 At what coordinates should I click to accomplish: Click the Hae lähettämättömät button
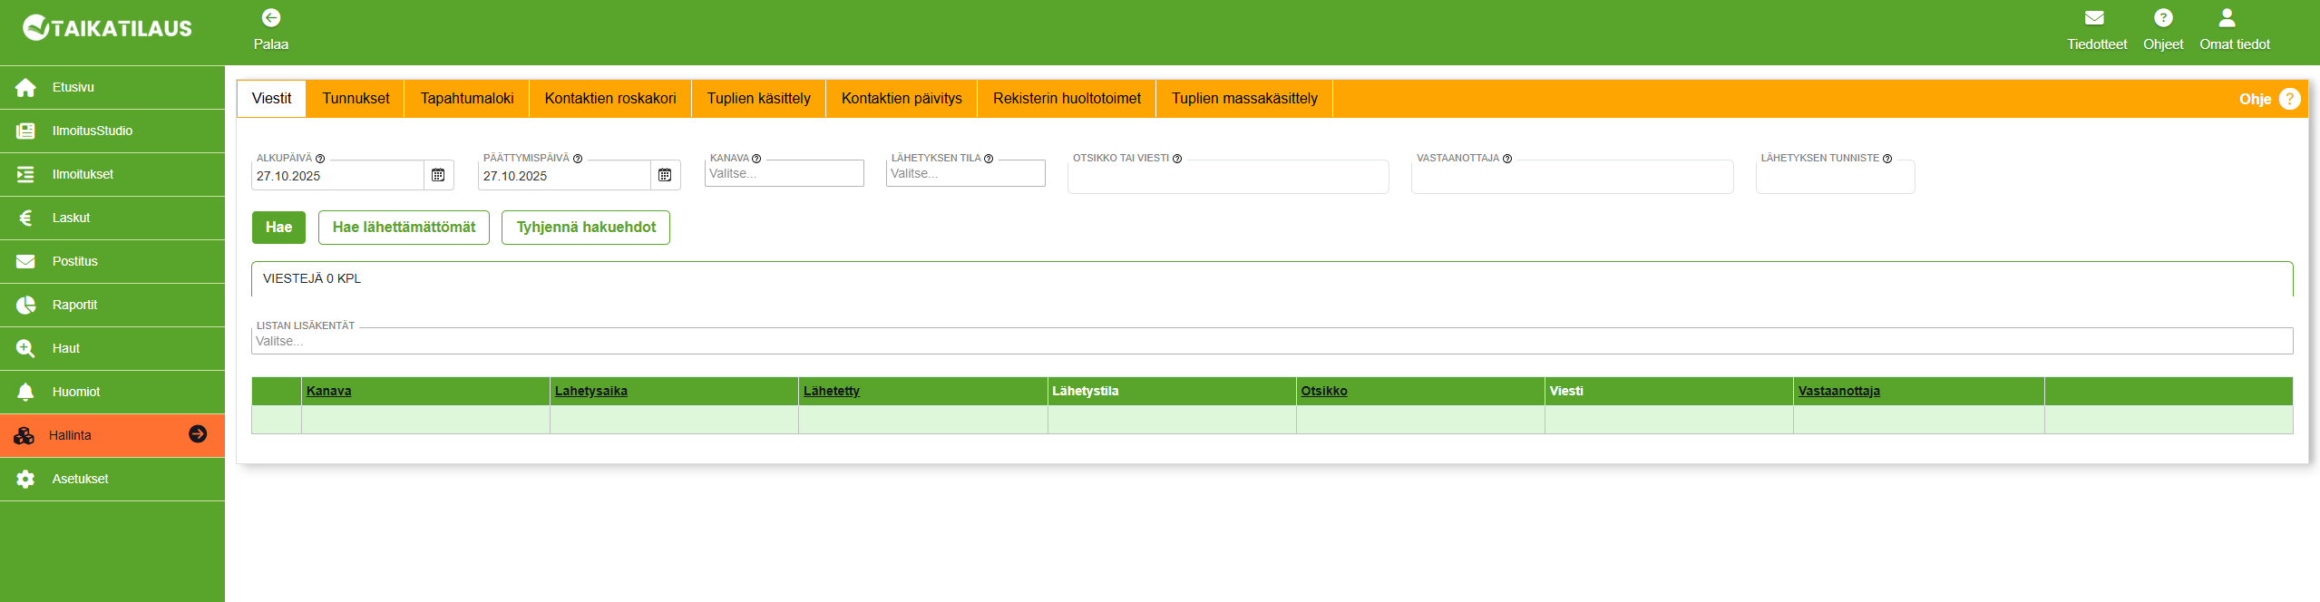[404, 228]
